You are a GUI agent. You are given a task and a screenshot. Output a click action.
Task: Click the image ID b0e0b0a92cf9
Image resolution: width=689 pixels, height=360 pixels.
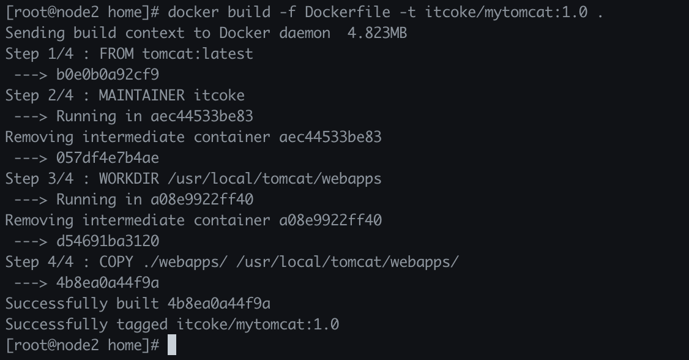(108, 75)
